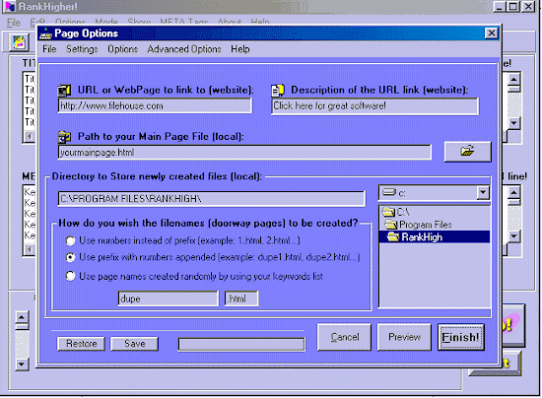Select page names created randomly by keywords
The image size is (542, 398).
[x=71, y=276]
